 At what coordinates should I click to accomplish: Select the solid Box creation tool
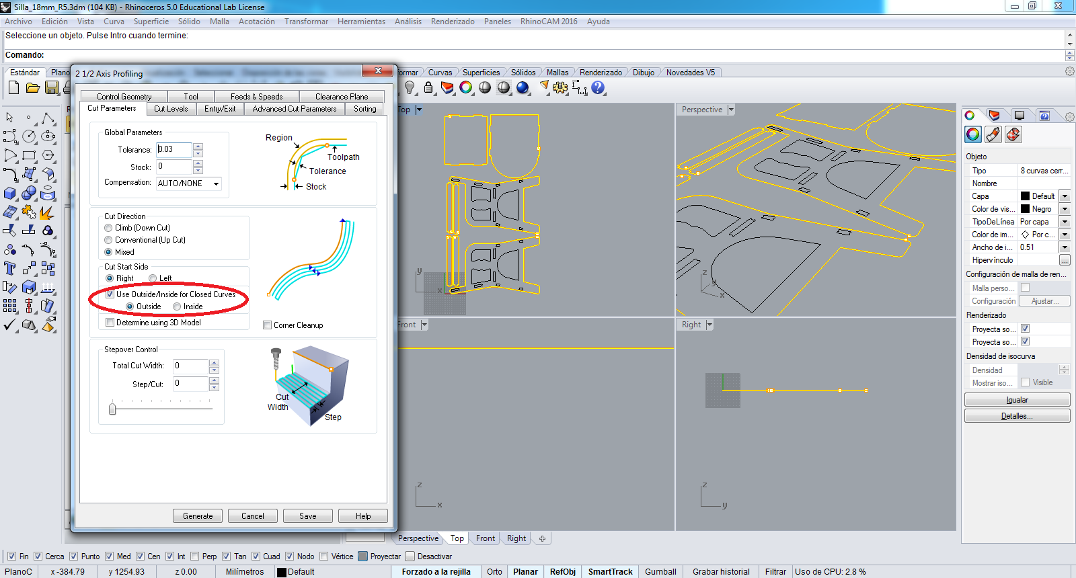click(10, 194)
